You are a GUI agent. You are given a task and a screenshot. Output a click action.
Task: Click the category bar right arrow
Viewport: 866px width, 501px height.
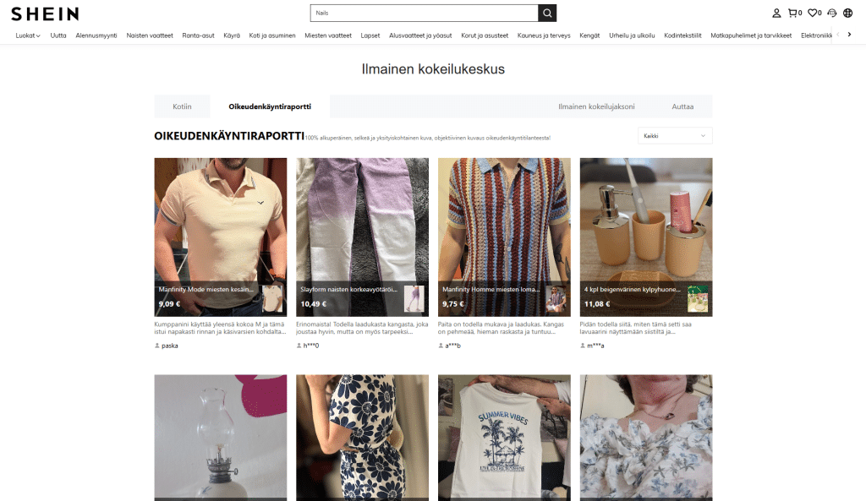849,35
